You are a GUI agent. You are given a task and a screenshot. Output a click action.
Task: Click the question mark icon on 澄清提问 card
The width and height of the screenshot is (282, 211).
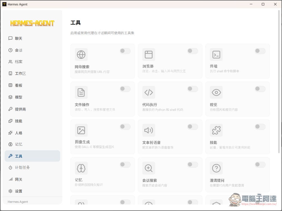[x=216, y=168]
